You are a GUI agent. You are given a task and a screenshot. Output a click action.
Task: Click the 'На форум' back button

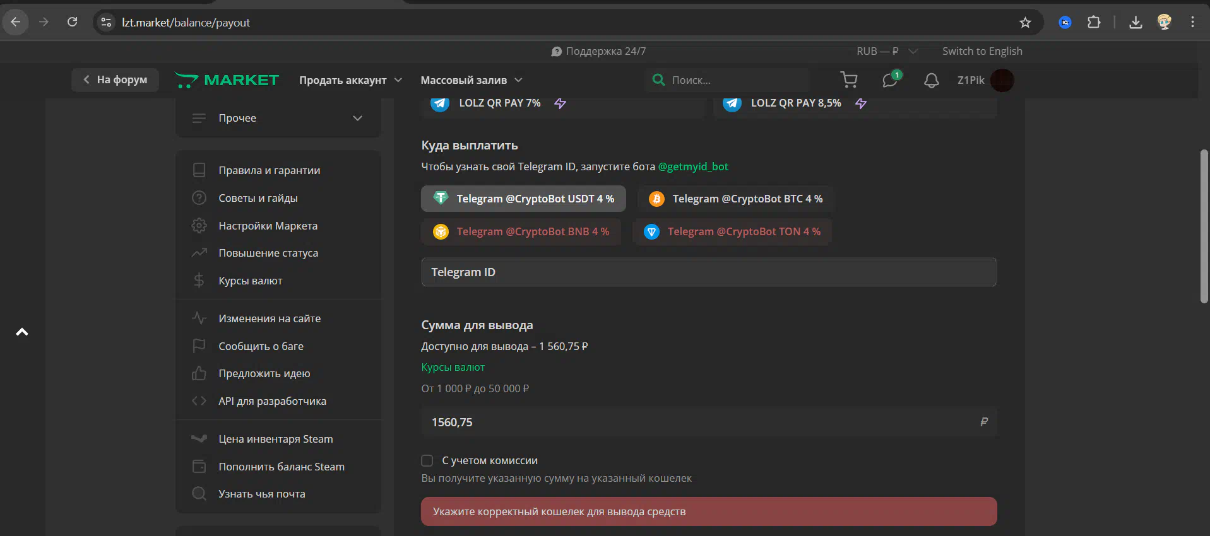115,79
